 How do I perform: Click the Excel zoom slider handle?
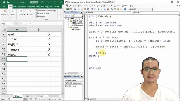pos(49,99)
